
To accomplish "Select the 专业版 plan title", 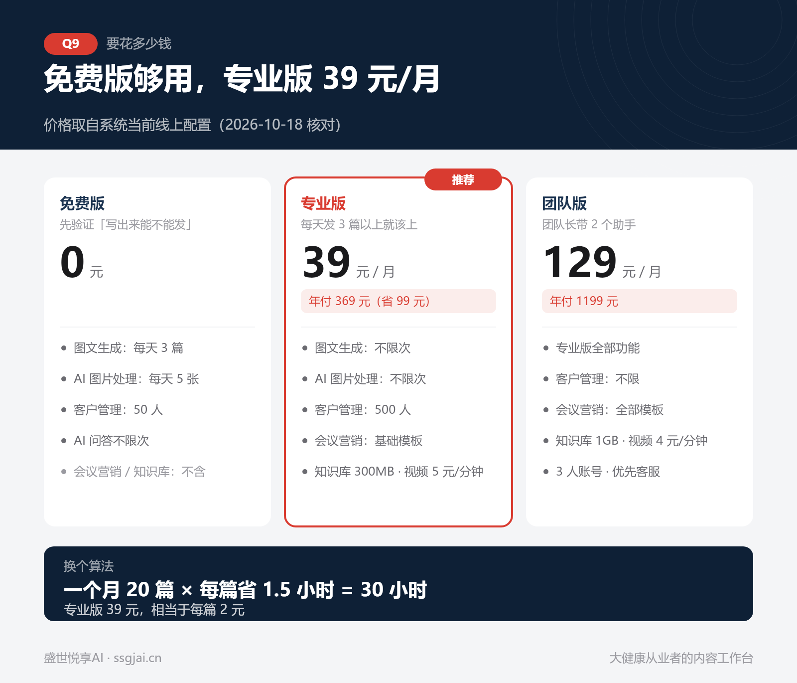I will pos(323,203).
